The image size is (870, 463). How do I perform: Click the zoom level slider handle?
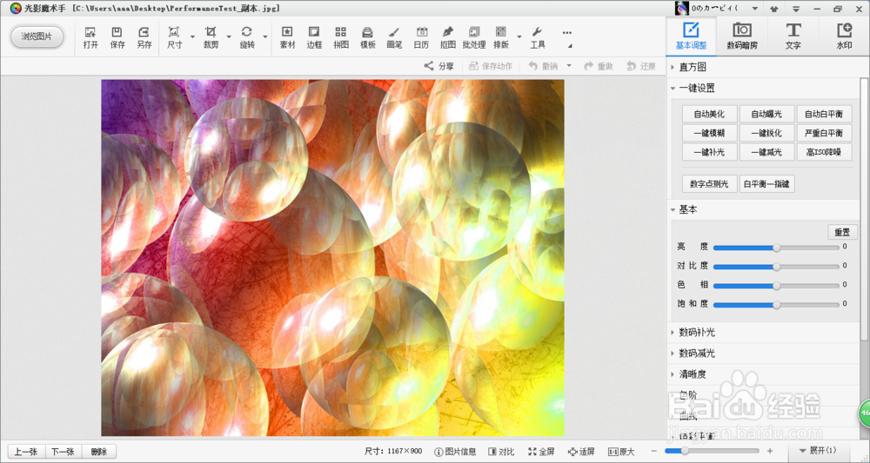tap(685, 452)
